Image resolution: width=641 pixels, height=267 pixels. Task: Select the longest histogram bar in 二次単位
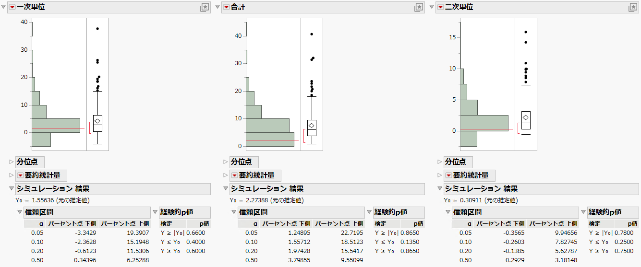click(484, 123)
